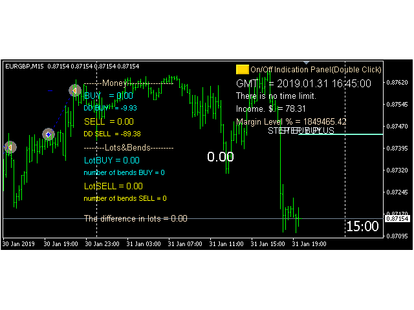The height and width of the screenshot is (310, 414).
Task: Click the 'There is no time limit.' text
Action: (276, 96)
